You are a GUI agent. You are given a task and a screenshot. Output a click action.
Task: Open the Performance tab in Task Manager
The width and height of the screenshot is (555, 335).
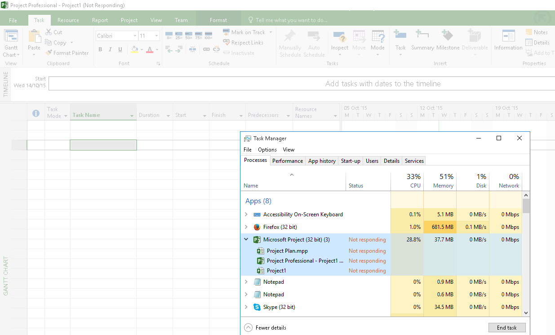pos(288,161)
